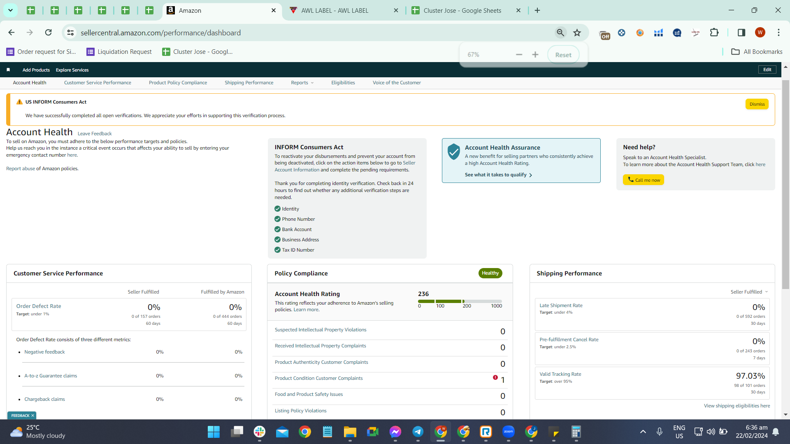Screen dimensions: 790x444
Task: Open the Order request bookmark
Action: (42, 52)
